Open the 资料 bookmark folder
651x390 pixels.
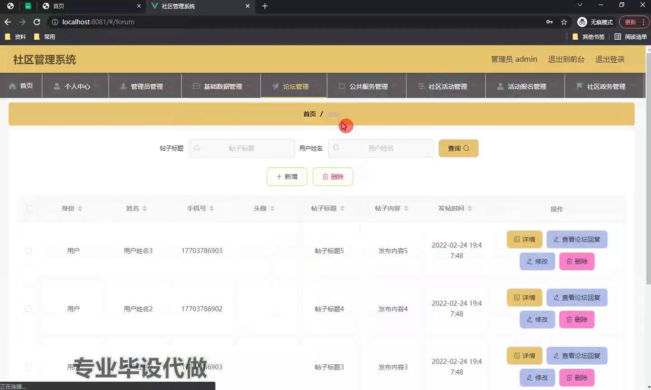tap(15, 37)
